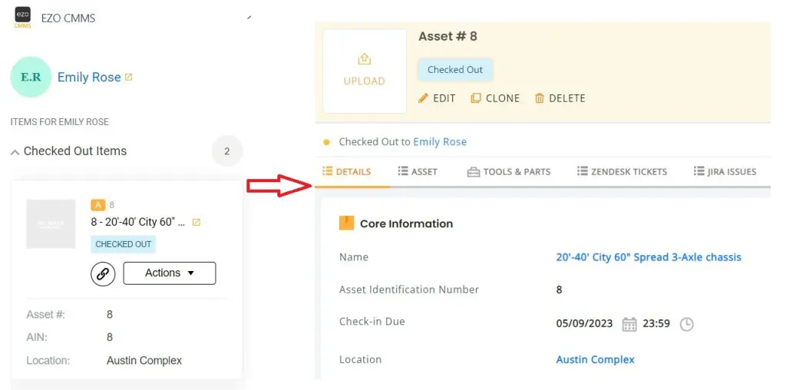The width and height of the screenshot is (786, 390).
Task: Open the ZENDESK TICKETS tab
Action: click(x=622, y=171)
